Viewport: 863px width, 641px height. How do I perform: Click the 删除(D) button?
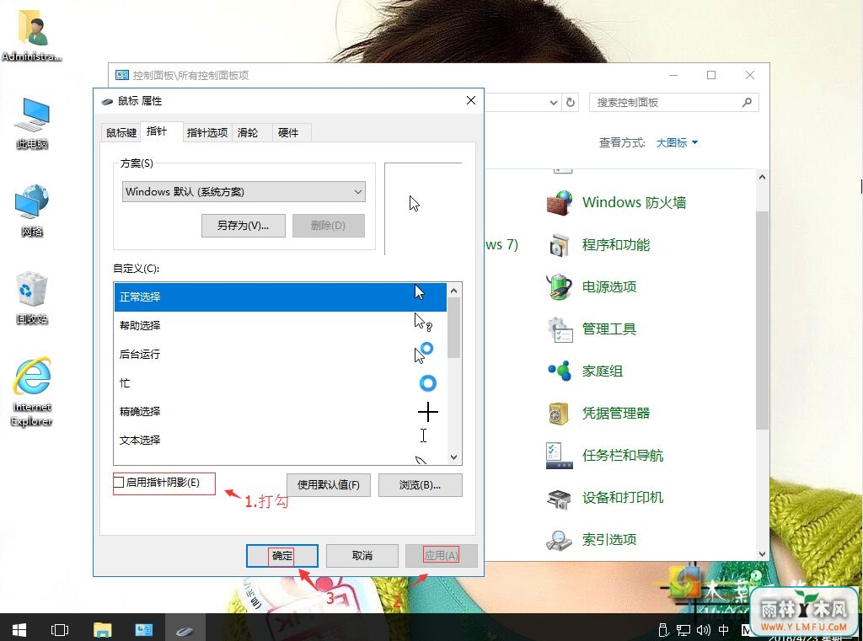328,226
